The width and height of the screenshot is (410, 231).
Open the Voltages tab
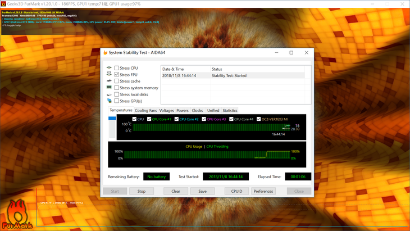point(166,110)
